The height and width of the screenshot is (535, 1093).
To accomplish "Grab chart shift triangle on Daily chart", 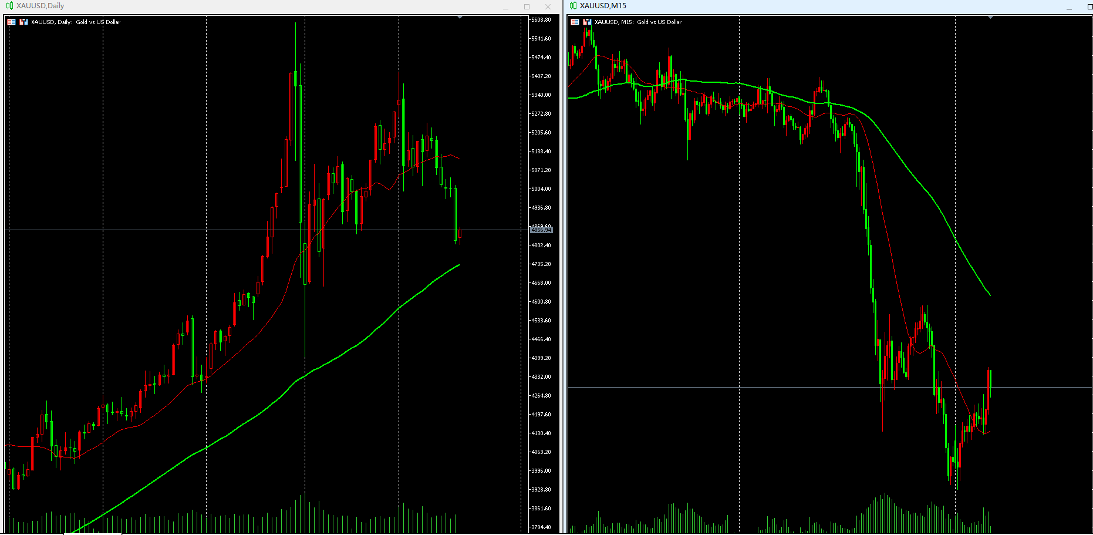I will click(460, 18).
